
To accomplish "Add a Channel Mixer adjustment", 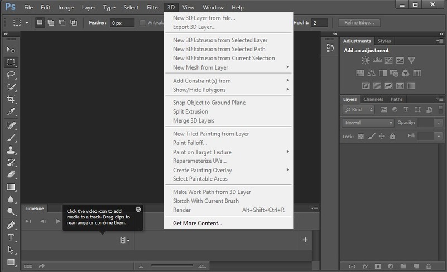I will click(x=405, y=73).
